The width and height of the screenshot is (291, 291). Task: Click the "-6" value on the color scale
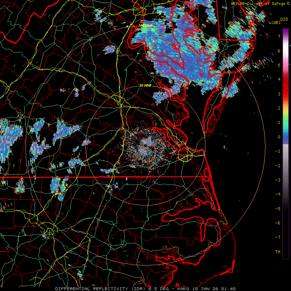278,223
